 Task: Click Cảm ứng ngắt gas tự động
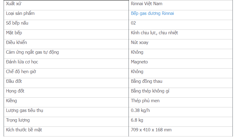coord(32,52)
